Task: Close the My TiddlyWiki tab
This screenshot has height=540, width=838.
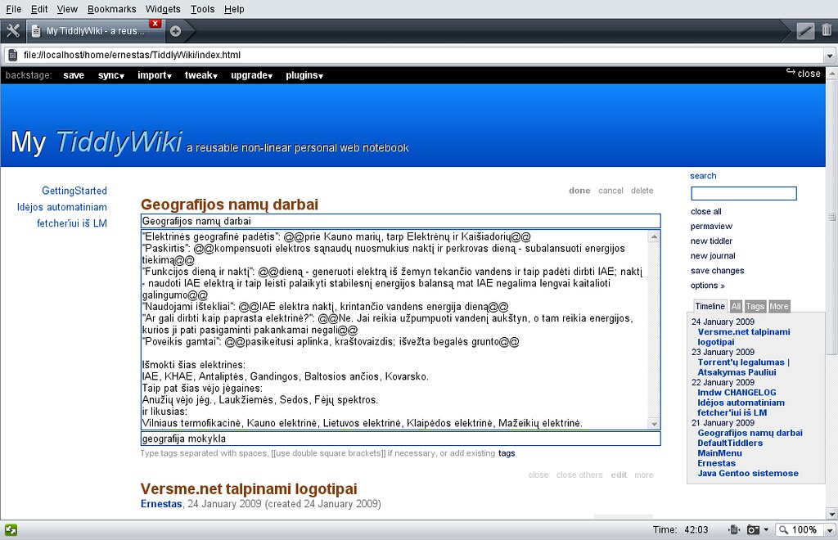Action: 155,24
